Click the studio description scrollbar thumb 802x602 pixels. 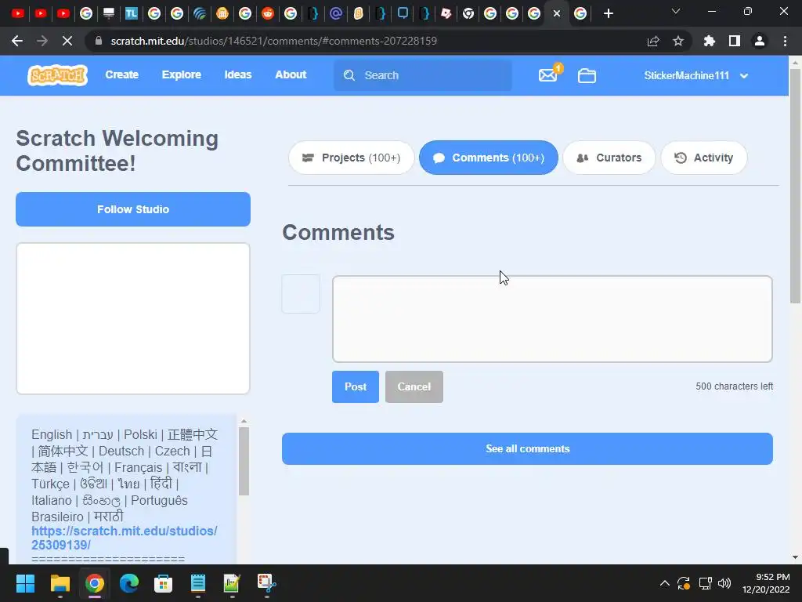click(x=244, y=461)
